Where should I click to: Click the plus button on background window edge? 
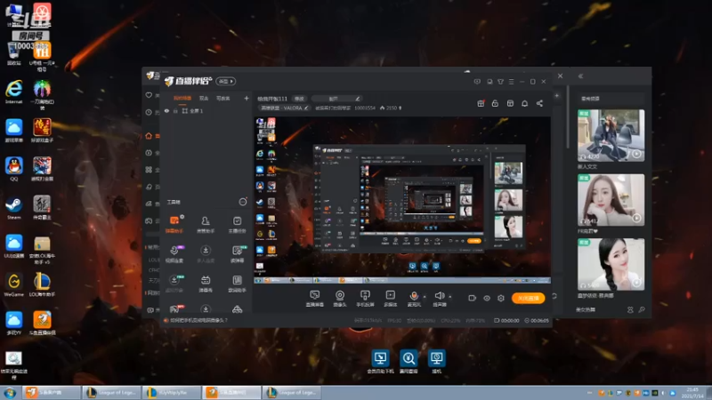coord(557,96)
